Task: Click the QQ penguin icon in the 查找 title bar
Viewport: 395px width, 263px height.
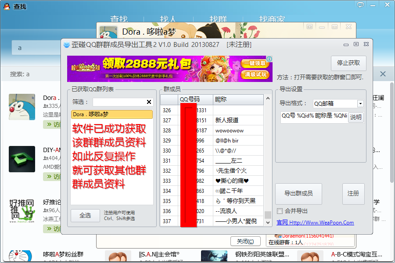Action: tap(6, 6)
